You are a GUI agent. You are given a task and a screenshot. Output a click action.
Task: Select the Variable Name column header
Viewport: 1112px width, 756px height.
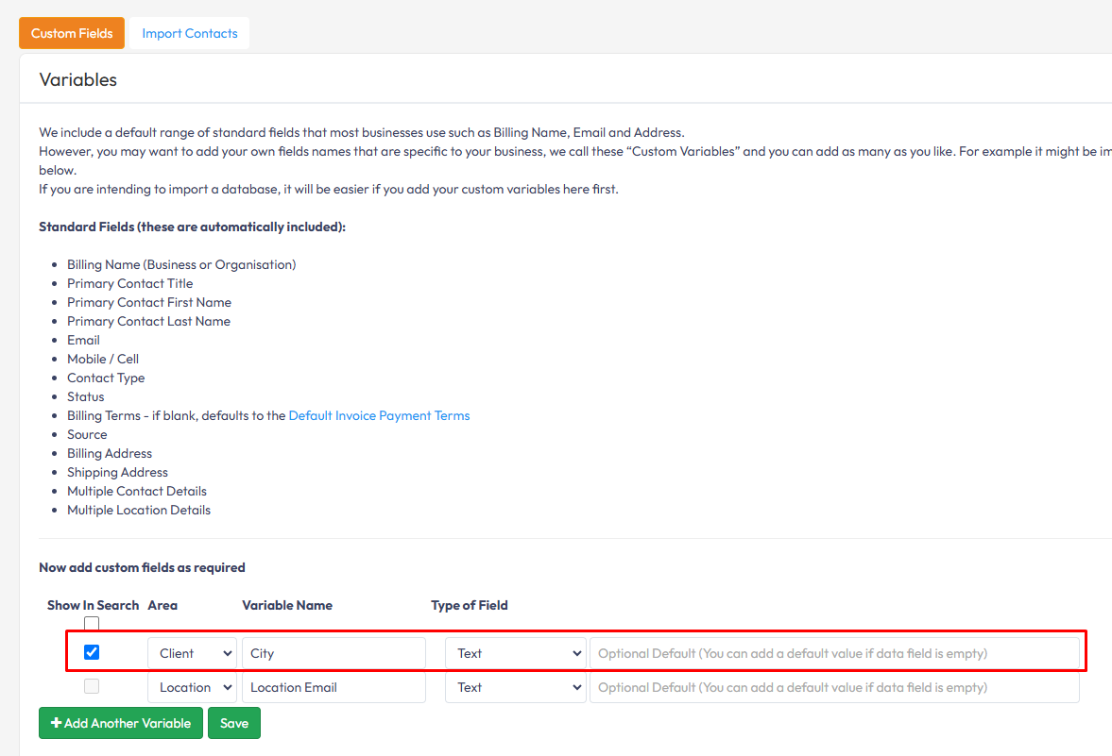(287, 605)
